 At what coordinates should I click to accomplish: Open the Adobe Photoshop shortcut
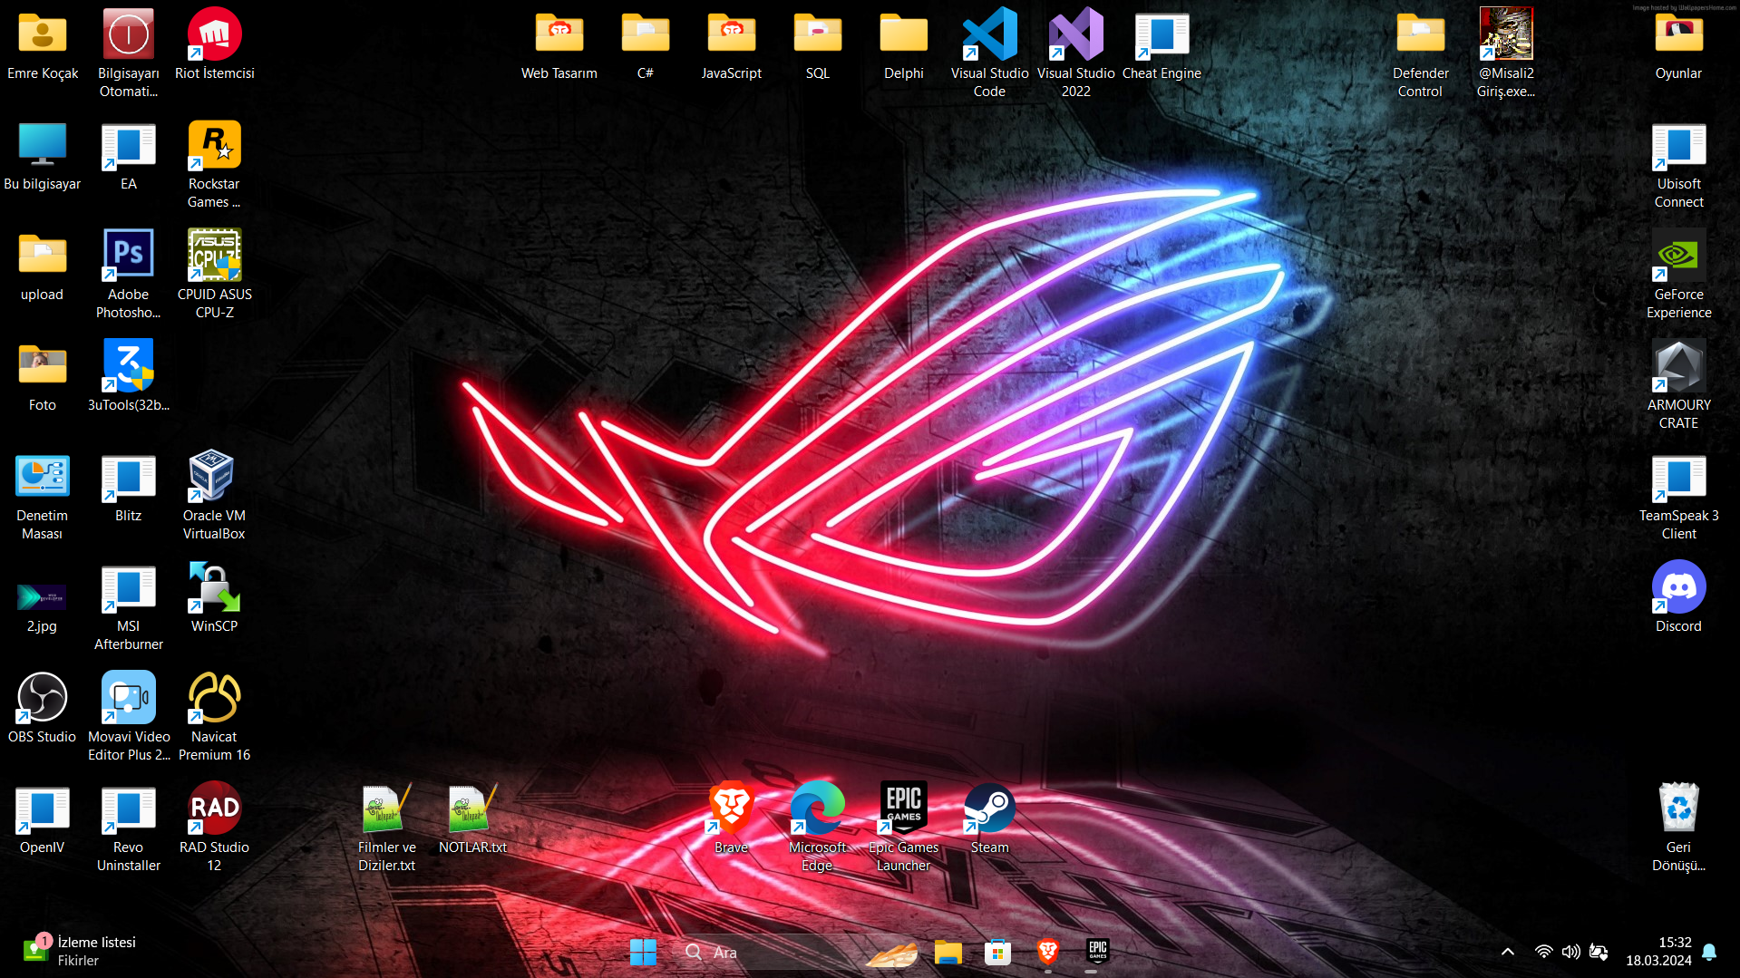pyautogui.click(x=129, y=276)
